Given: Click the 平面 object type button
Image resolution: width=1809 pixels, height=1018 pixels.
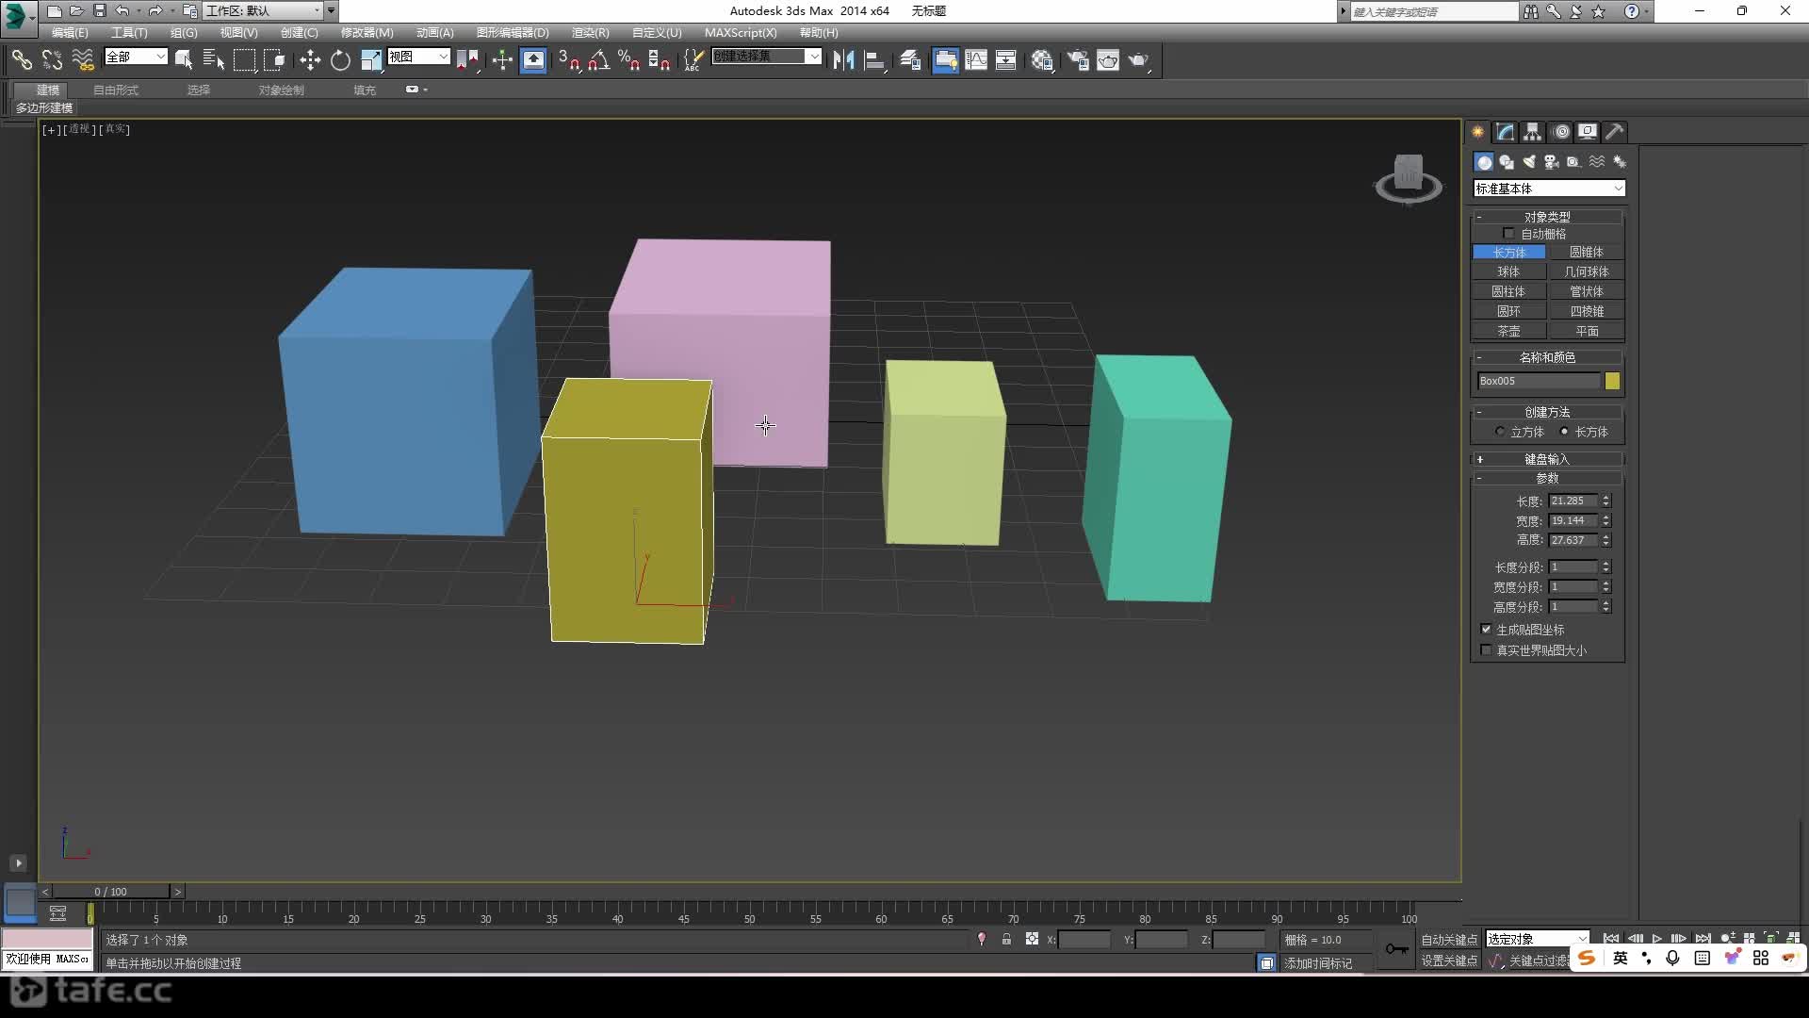Looking at the screenshot, I should click(1587, 332).
